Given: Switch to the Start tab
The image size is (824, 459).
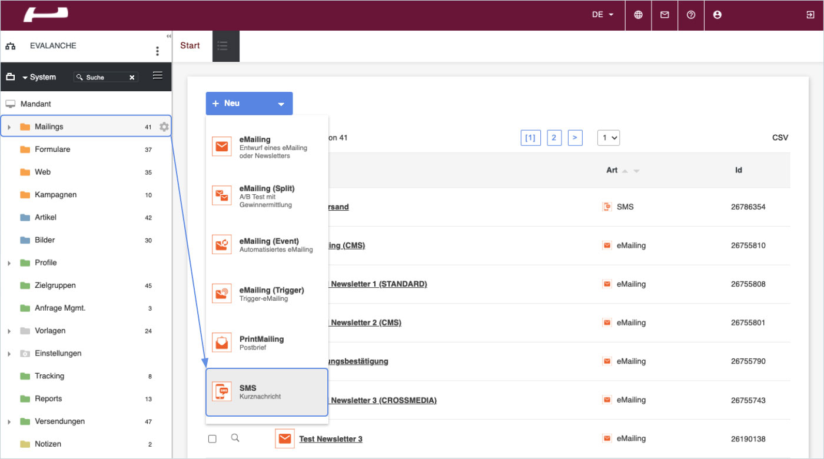Looking at the screenshot, I should 190,46.
